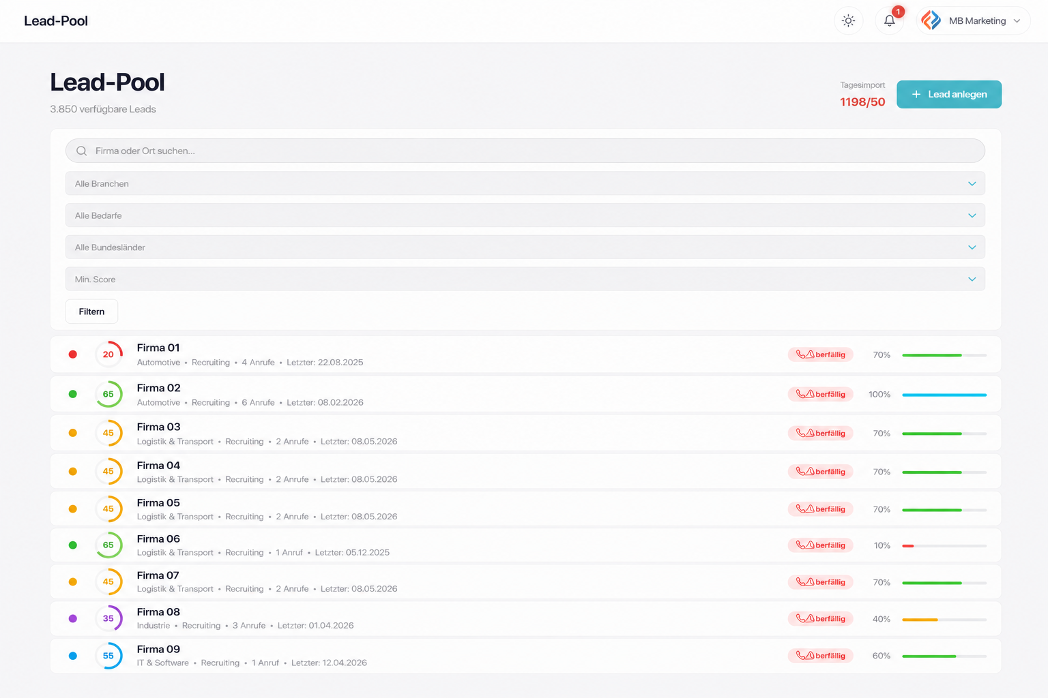This screenshot has width=1048, height=698.
Task: Open the Alle Bundesländer dropdown
Action: (x=525, y=247)
